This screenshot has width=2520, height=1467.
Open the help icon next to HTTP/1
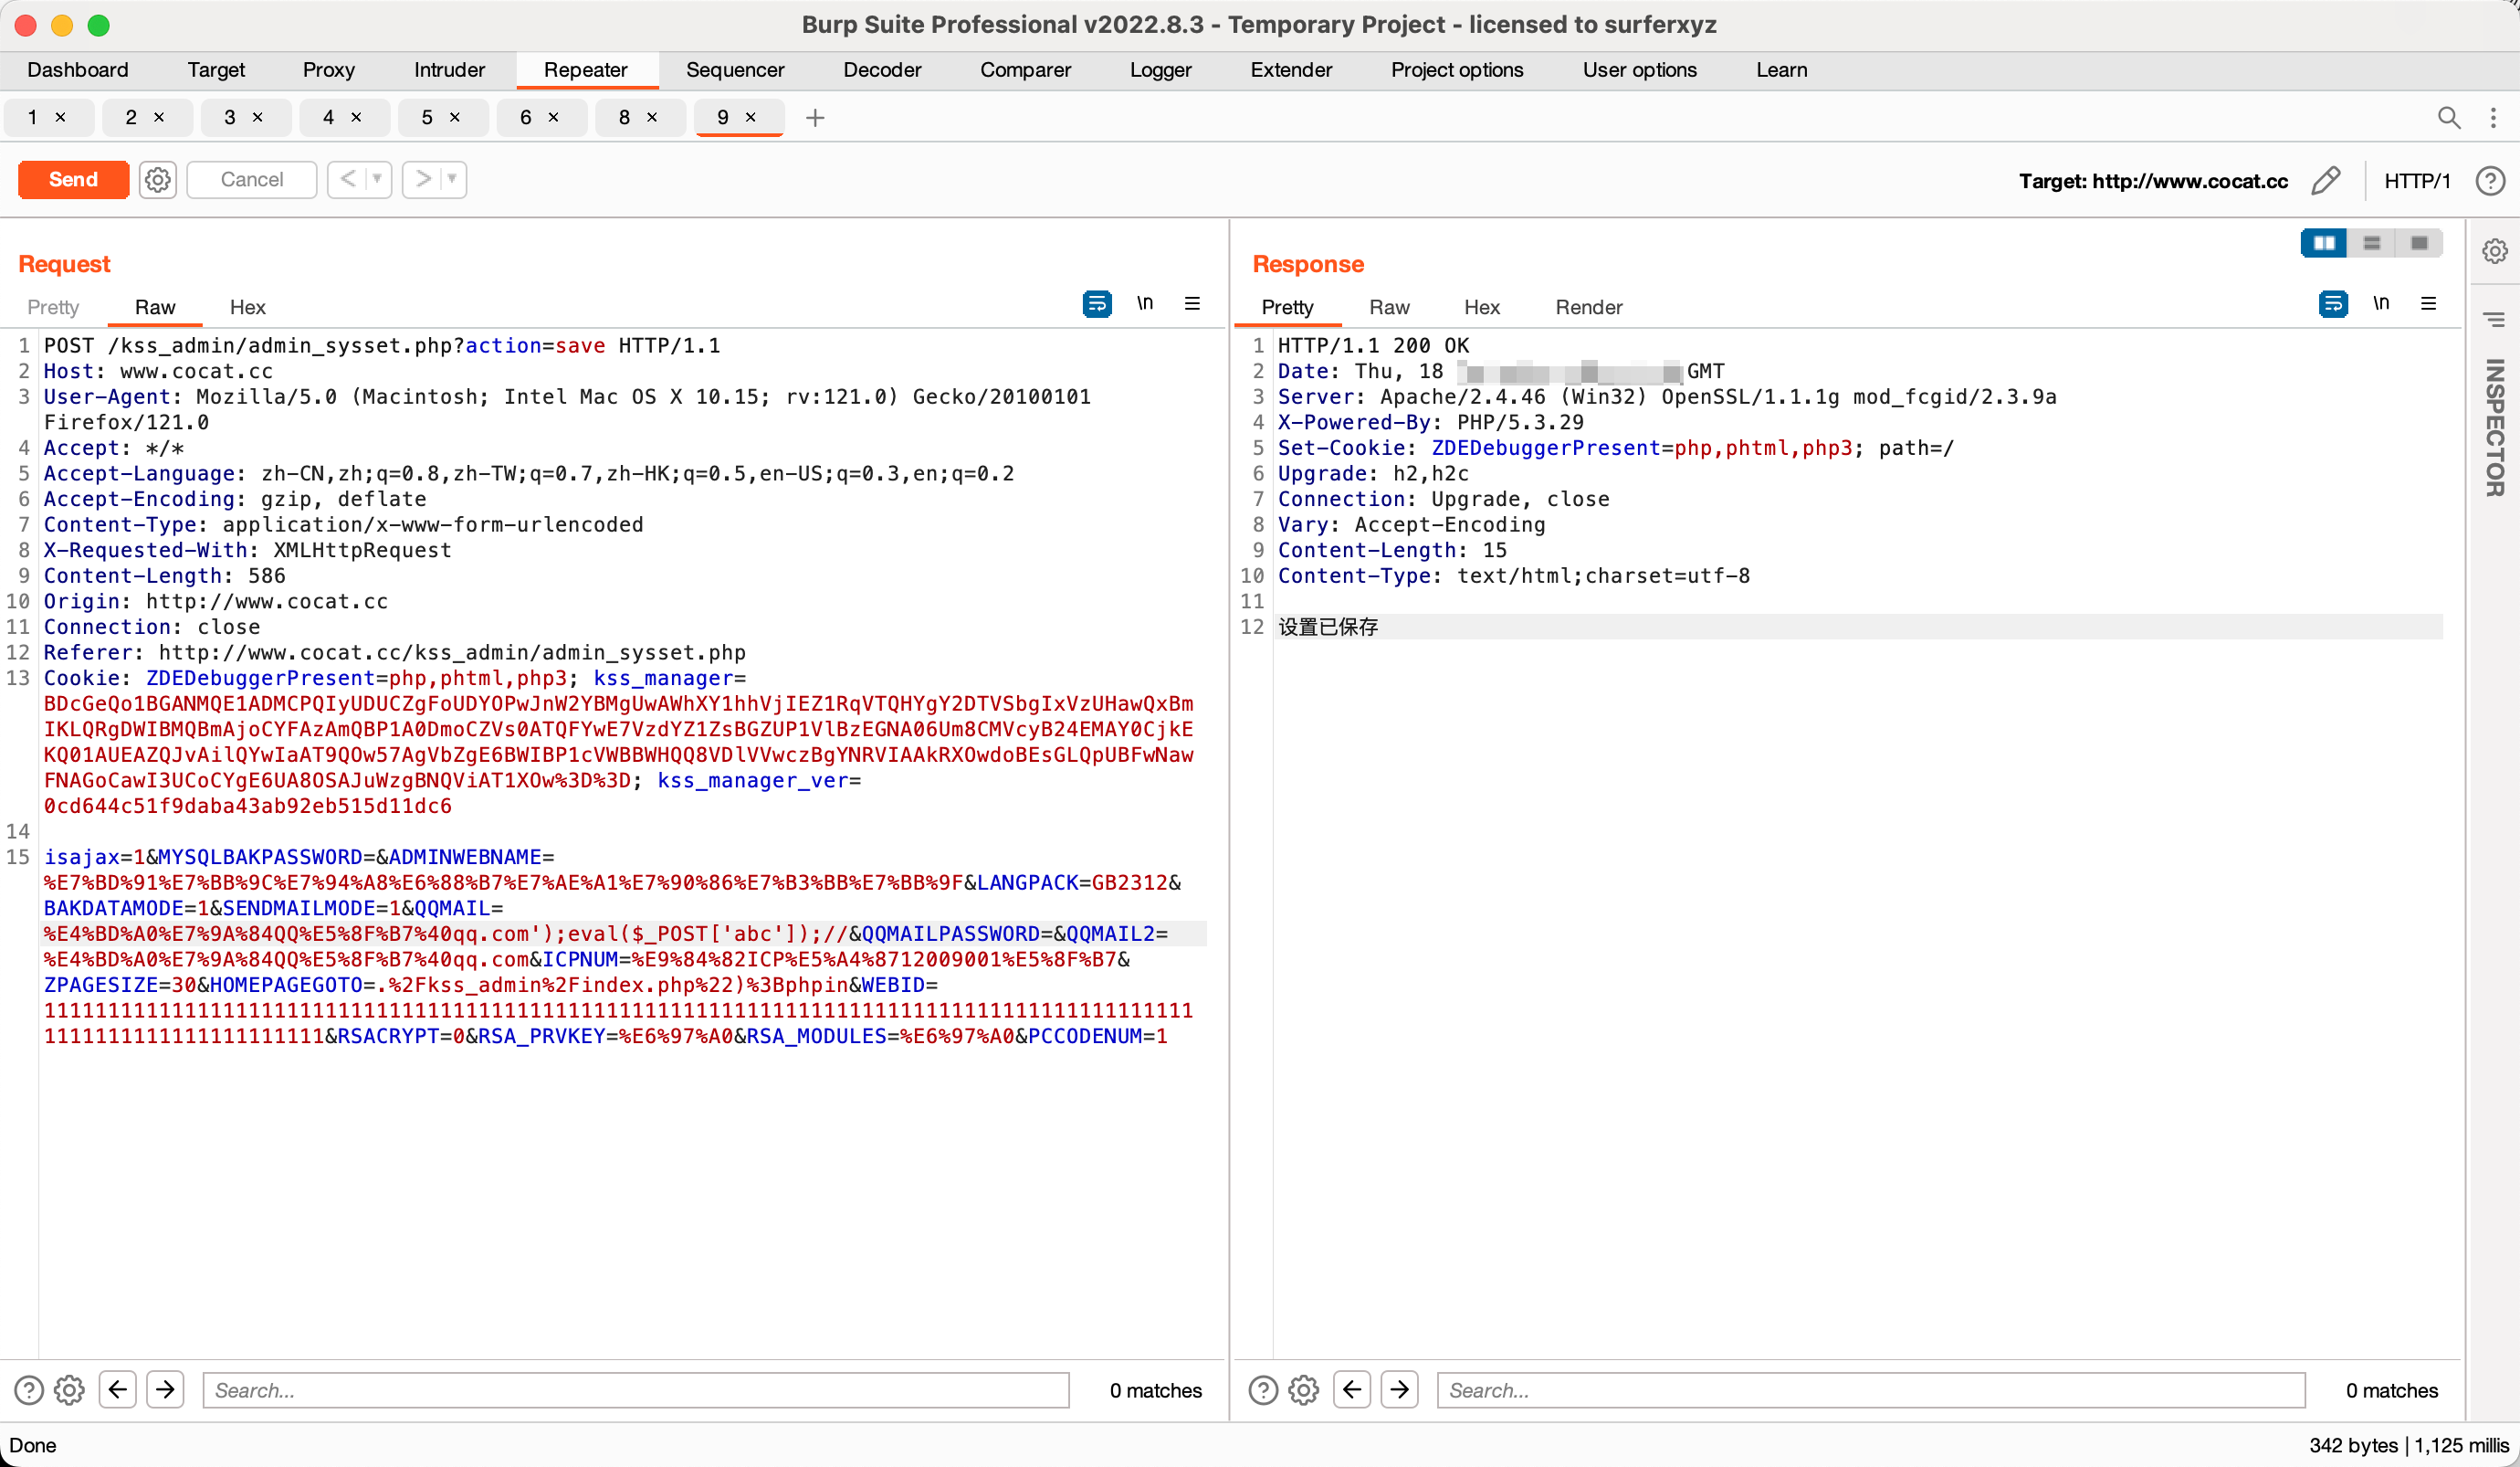click(2490, 180)
